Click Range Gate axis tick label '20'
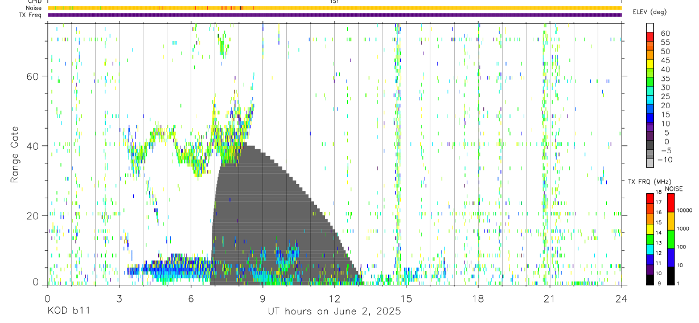Viewport: 699px width, 323px height. pyautogui.click(x=34, y=215)
